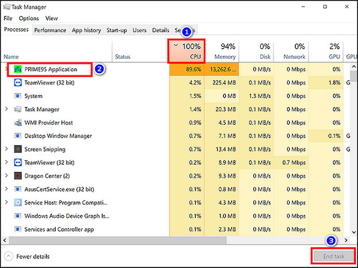Click the AsusCertService.exe icon
Image resolution: width=358 pixels, height=268 pixels.
coord(18,190)
